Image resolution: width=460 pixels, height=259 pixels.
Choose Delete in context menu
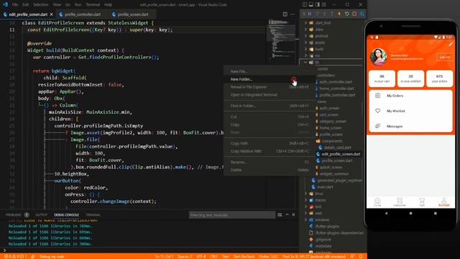pos(270,170)
